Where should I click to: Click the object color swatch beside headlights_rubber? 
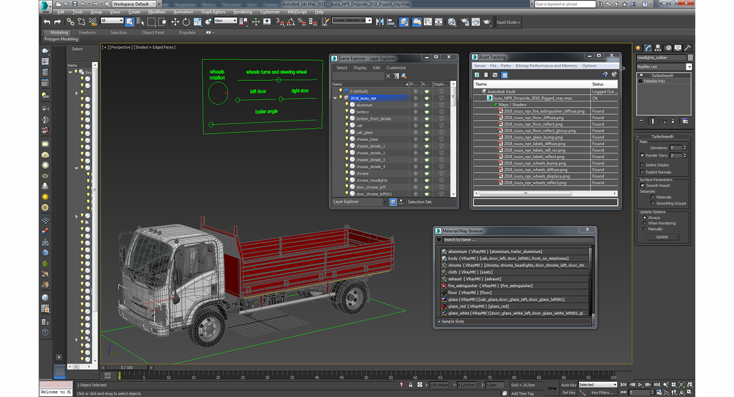coord(690,58)
